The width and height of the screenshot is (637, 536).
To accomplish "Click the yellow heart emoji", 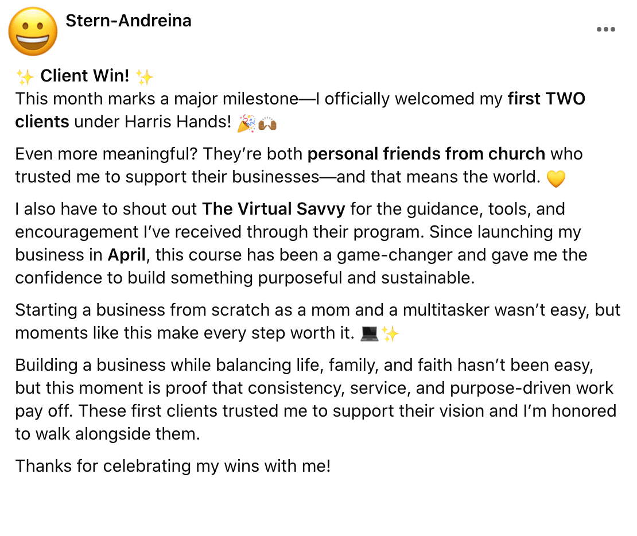I will (x=556, y=178).
